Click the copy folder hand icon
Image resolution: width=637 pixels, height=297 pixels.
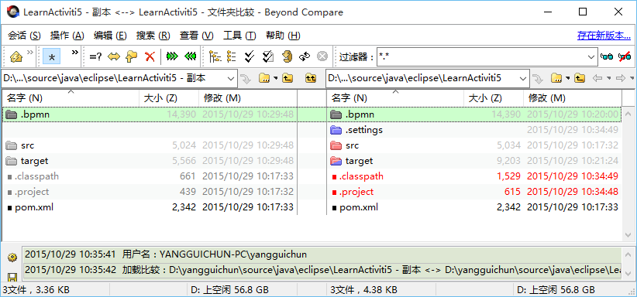coord(132,56)
